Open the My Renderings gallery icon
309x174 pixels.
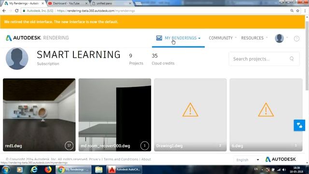pos(159,38)
